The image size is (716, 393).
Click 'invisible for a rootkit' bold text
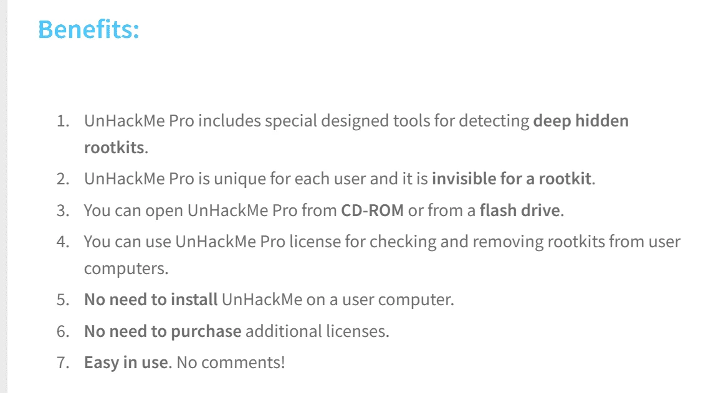(x=512, y=179)
